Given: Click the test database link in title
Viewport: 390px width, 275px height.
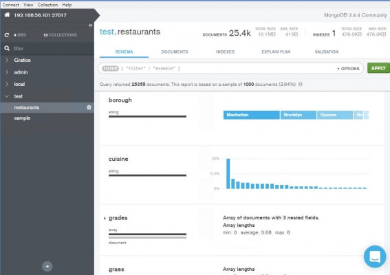Looking at the screenshot, I should [x=107, y=32].
